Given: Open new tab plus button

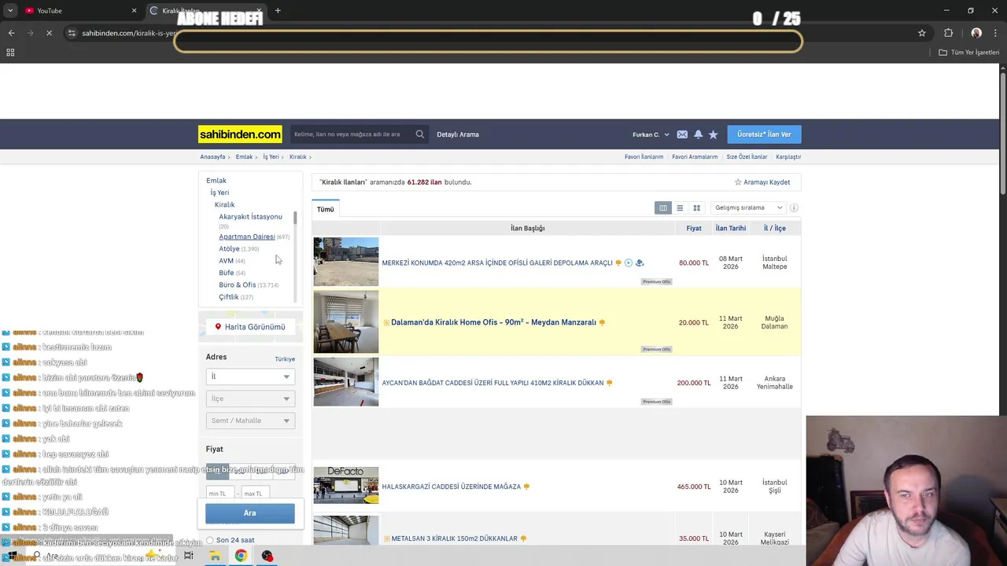Looking at the screenshot, I should point(278,10).
